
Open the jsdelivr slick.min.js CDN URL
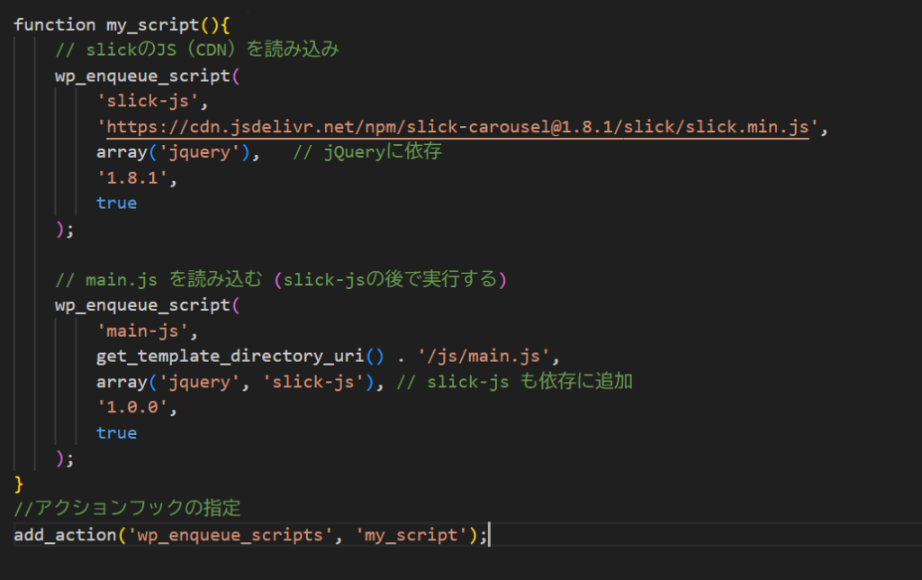tap(457, 127)
